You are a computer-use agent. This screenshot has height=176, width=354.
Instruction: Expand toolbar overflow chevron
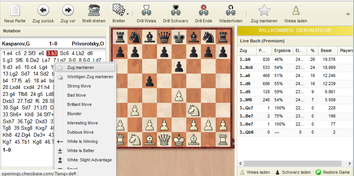point(348,14)
